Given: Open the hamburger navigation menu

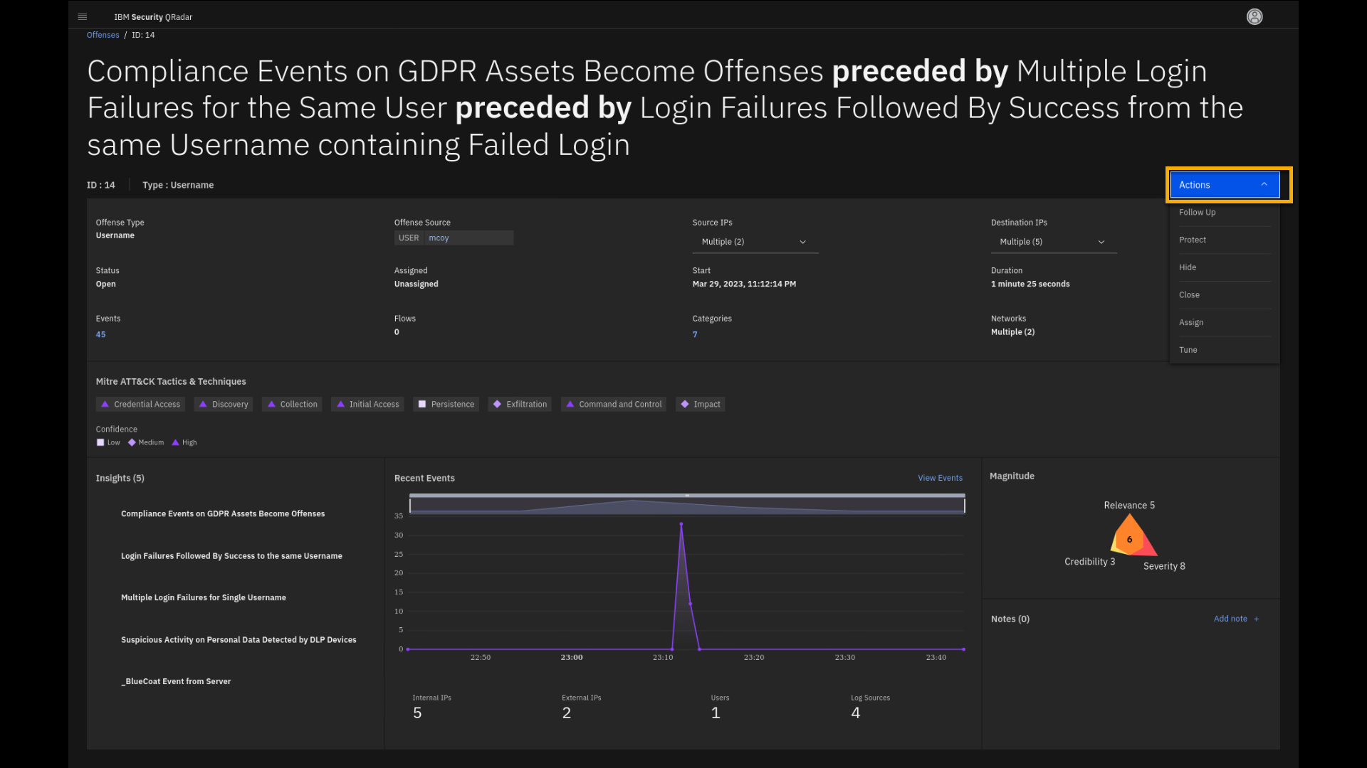Looking at the screenshot, I should click(83, 17).
